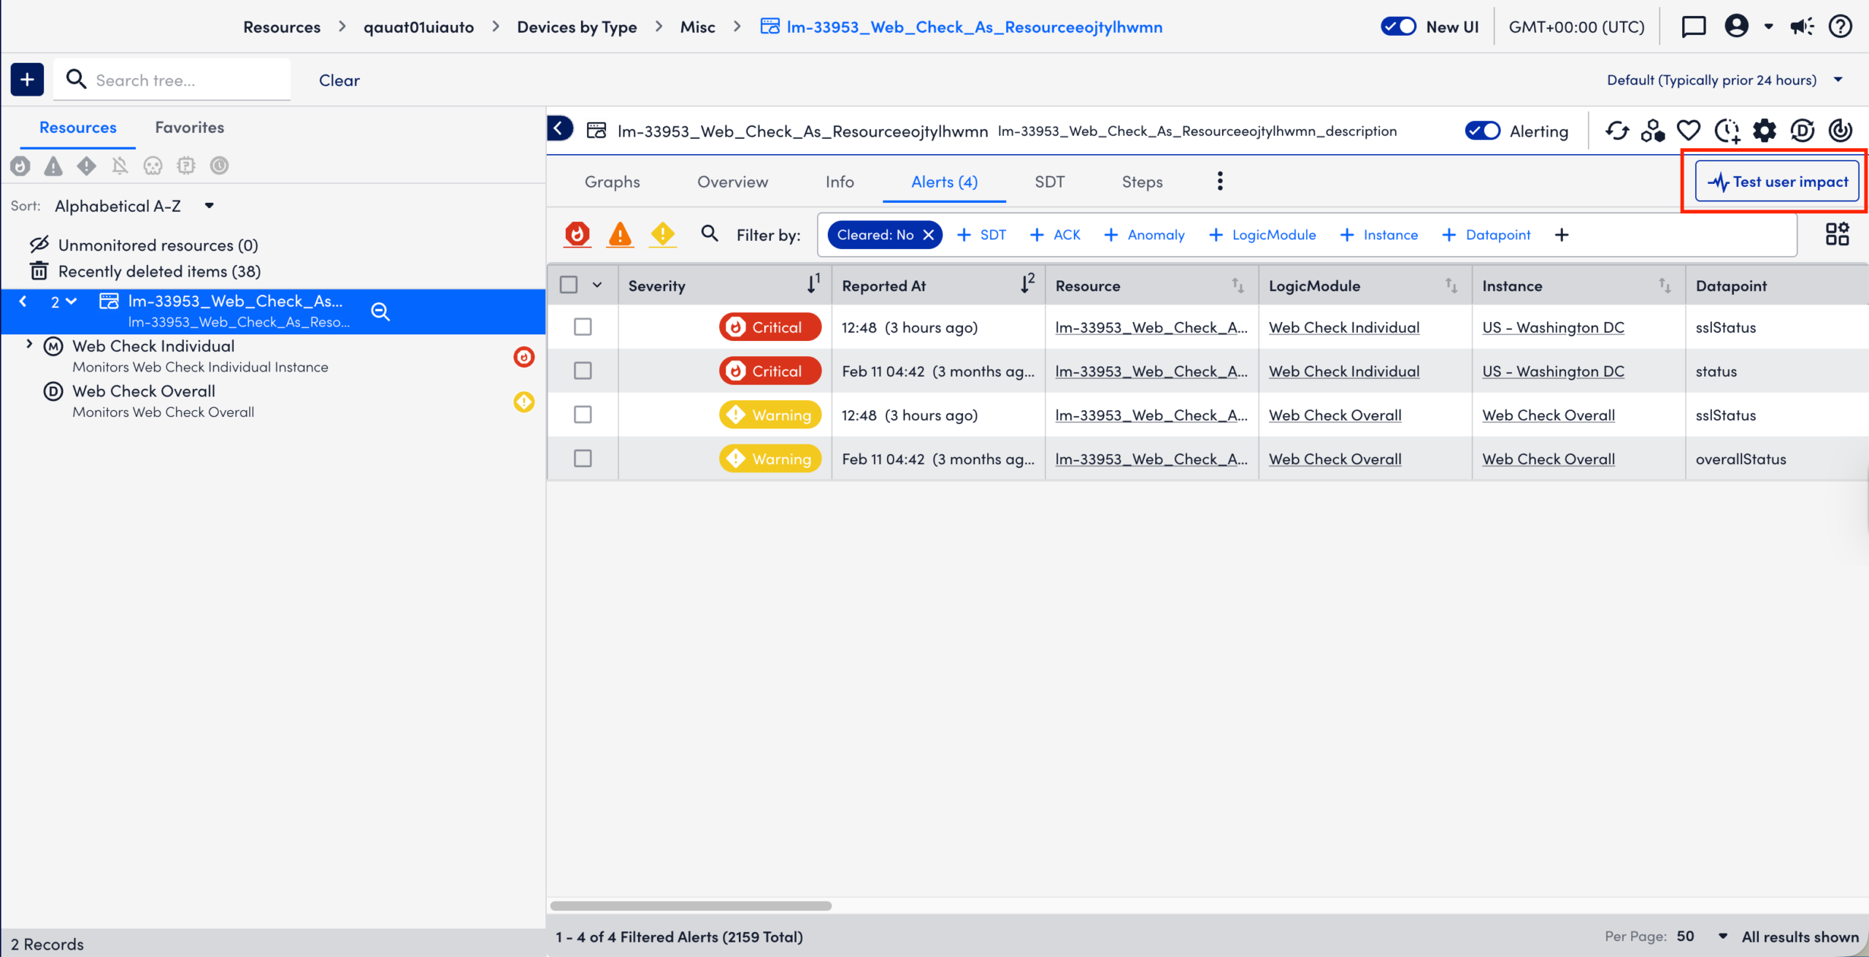
Task: Click the back arrow collapse button
Action: (x=559, y=129)
